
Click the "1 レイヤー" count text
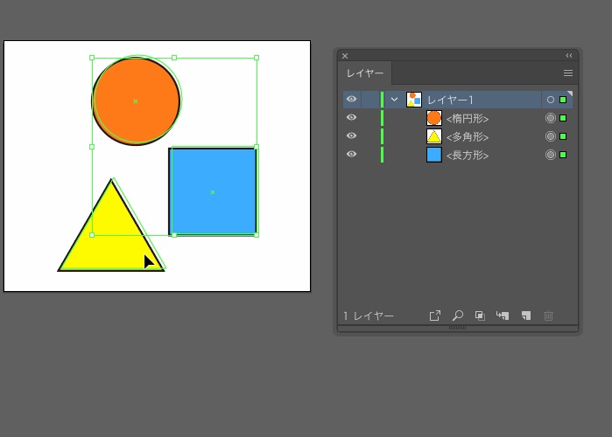[x=369, y=316]
